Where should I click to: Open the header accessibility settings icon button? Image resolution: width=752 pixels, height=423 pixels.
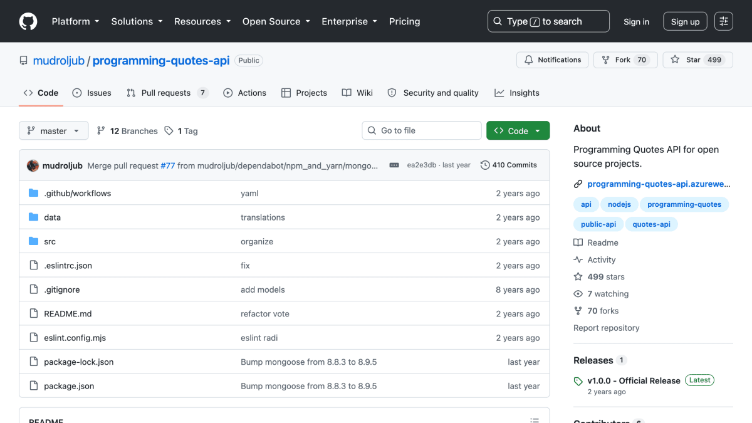coord(724,21)
